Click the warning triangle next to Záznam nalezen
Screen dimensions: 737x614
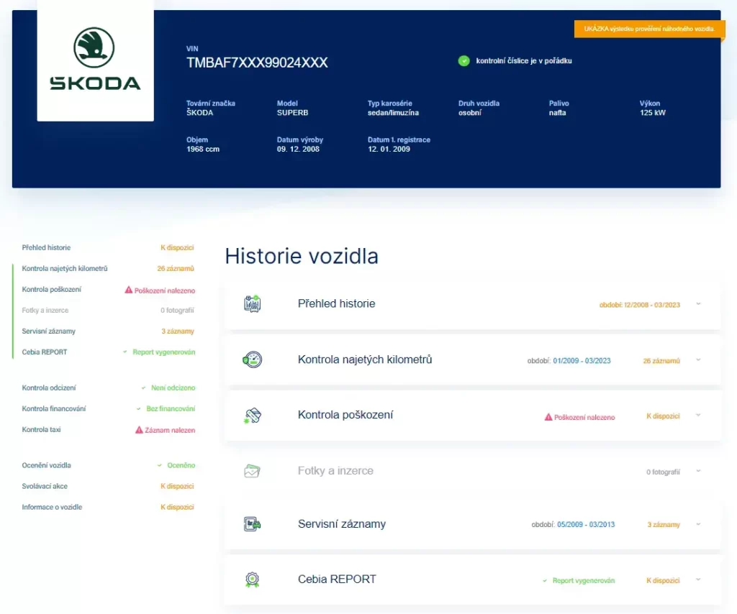click(x=139, y=429)
